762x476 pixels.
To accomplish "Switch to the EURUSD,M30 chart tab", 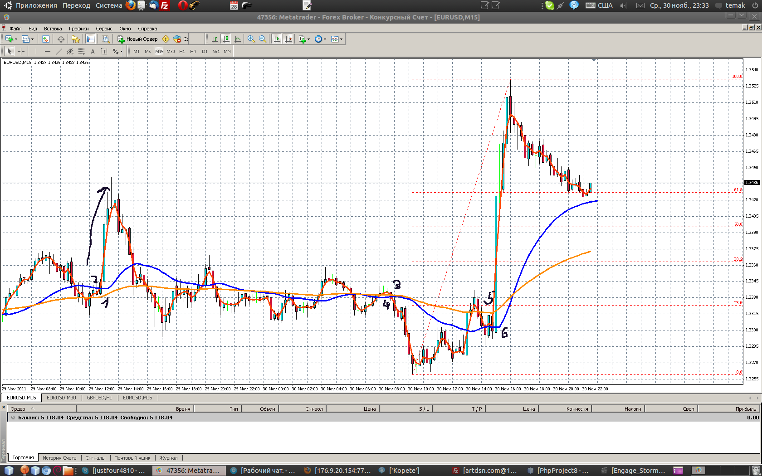I will tap(61, 398).
